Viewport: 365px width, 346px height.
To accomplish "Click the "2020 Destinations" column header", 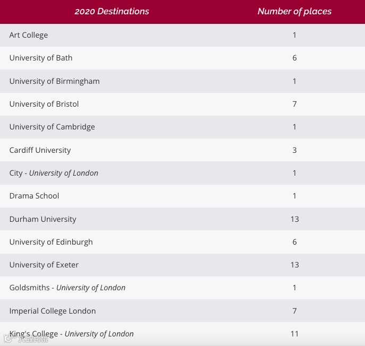I will [x=112, y=11].
